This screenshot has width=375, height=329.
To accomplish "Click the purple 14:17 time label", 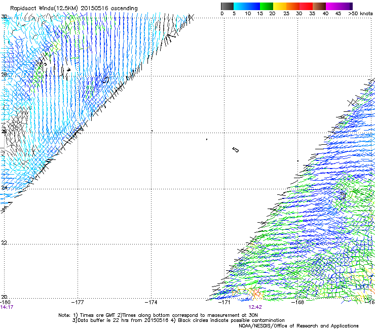I will pos(7,307).
